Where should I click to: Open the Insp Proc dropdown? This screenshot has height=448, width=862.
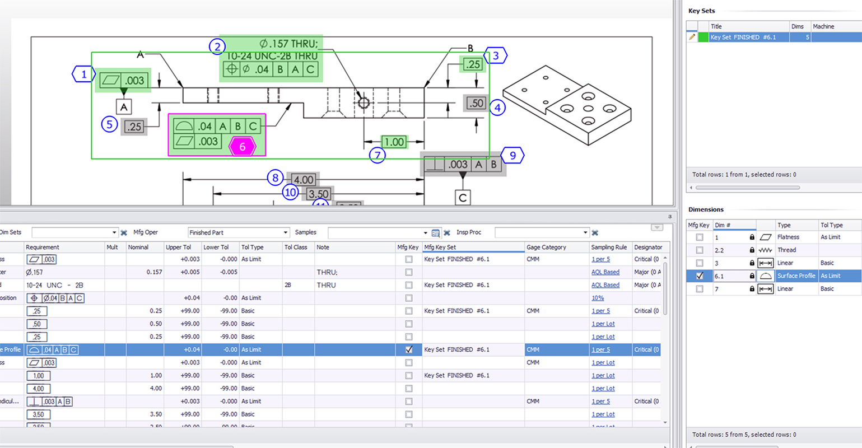[x=585, y=232]
